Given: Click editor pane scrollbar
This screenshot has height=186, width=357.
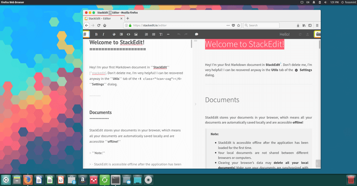Looking at the screenshot, I should [191, 44].
